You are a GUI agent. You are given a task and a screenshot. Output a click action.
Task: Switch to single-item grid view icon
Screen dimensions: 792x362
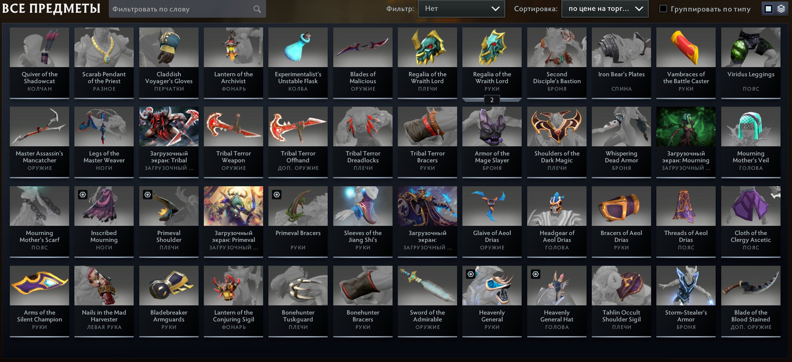tap(768, 9)
